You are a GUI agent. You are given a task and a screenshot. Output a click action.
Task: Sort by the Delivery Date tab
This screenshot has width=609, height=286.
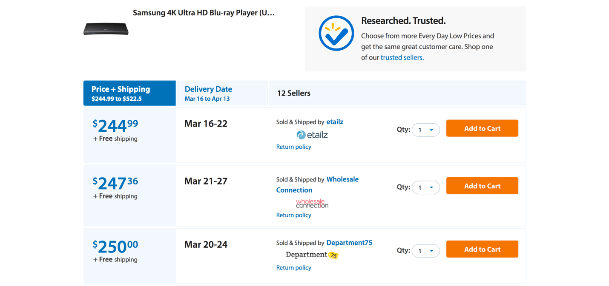click(221, 93)
